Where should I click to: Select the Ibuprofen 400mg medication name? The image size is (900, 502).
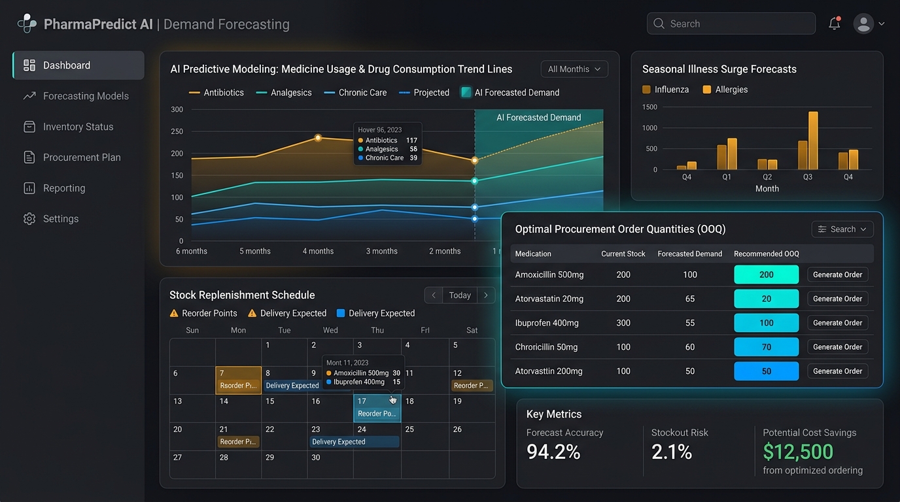click(x=548, y=323)
